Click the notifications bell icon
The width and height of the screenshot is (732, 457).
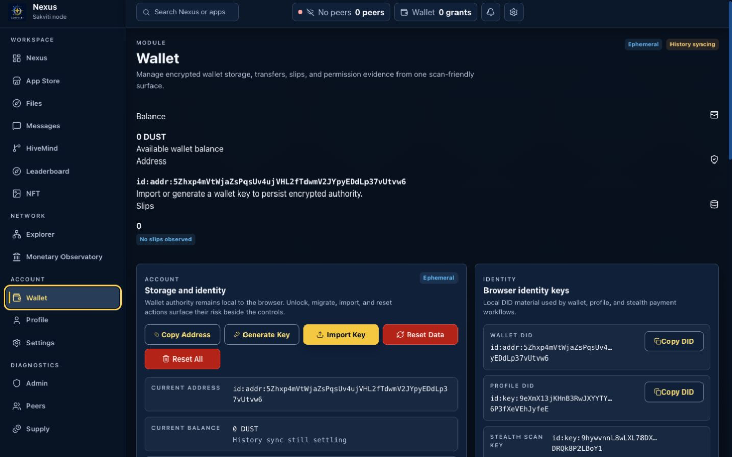(x=491, y=12)
